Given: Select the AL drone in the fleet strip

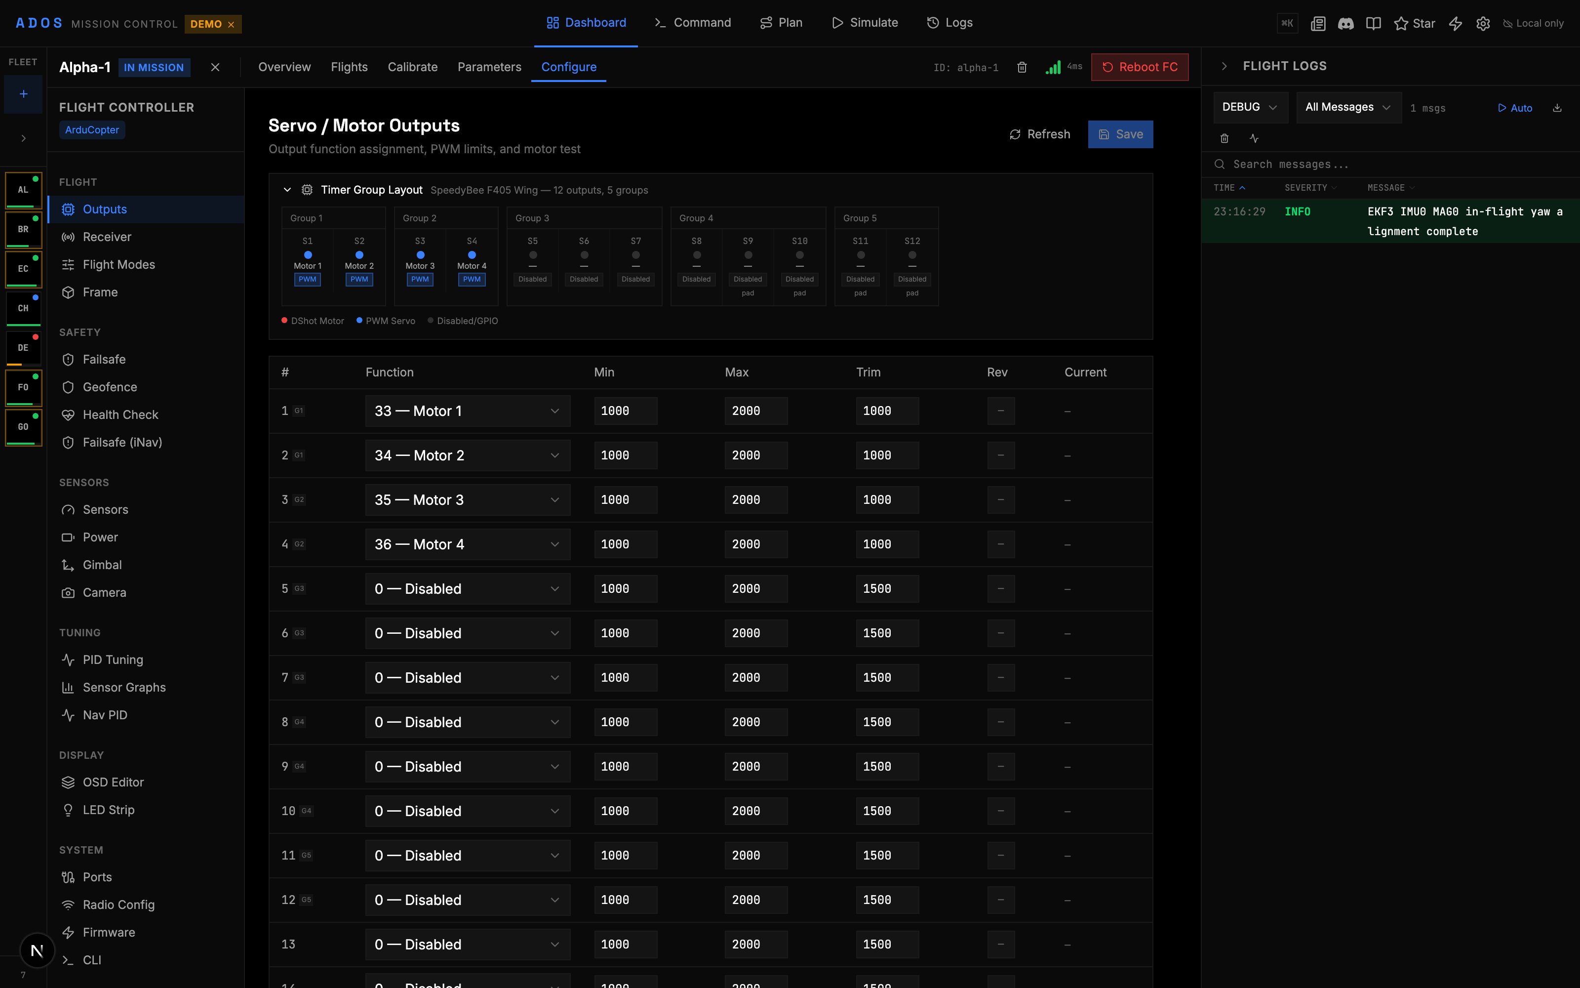Looking at the screenshot, I should click(24, 190).
